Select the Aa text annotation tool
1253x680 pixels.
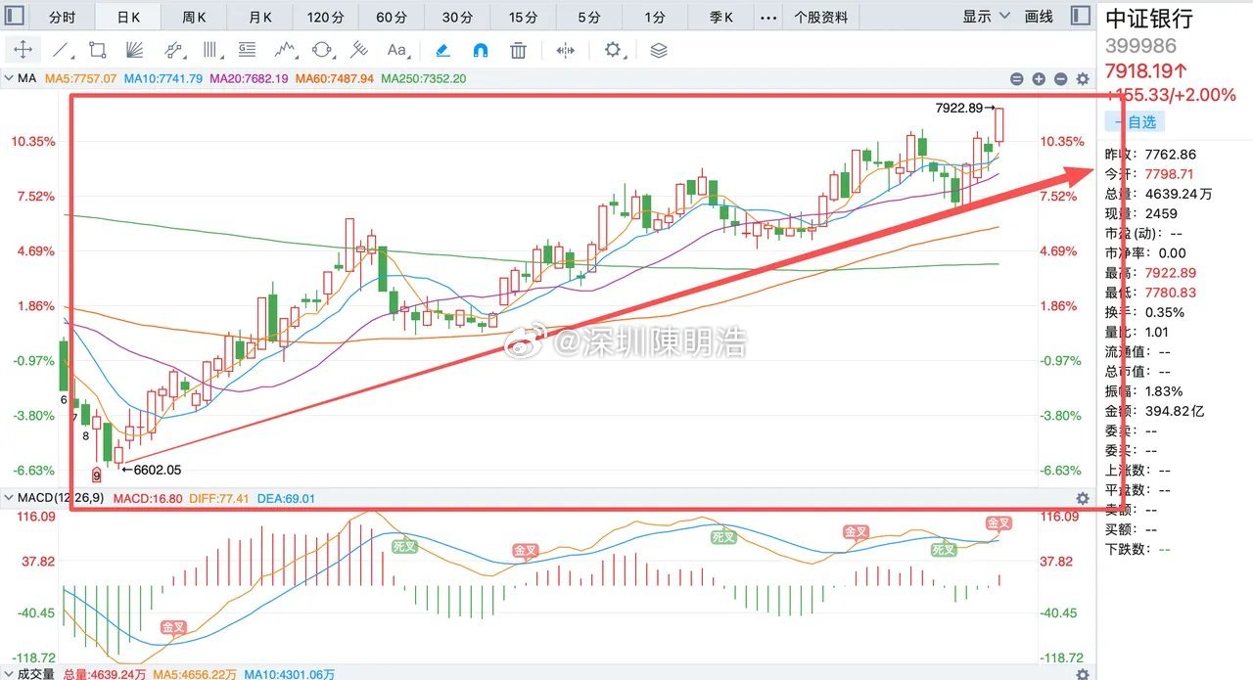[x=396, y=50]
